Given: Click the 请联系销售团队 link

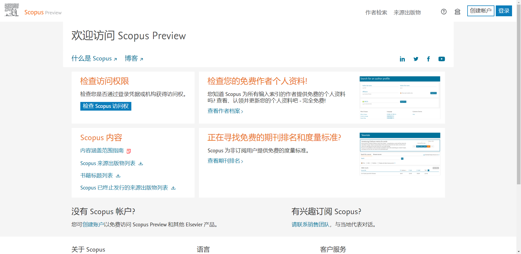Looking at the screenshot, I should (310, 225).
